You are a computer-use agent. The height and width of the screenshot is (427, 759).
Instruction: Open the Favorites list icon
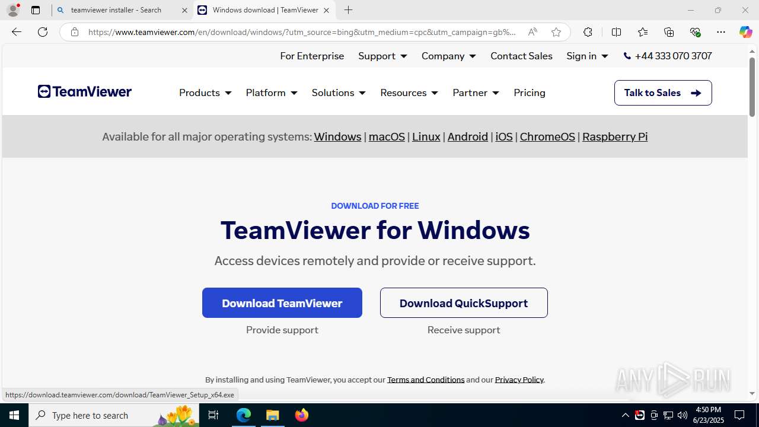643,32
